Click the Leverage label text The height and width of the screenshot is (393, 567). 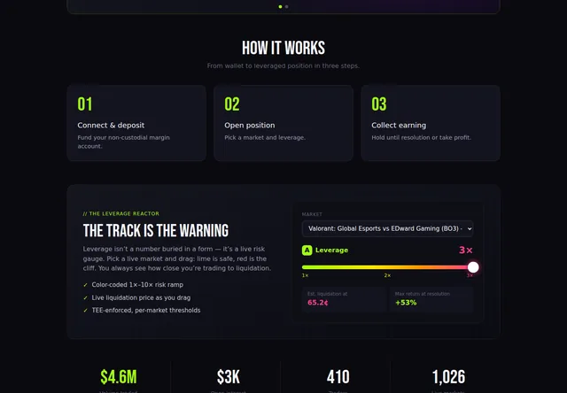click(331, 250)
